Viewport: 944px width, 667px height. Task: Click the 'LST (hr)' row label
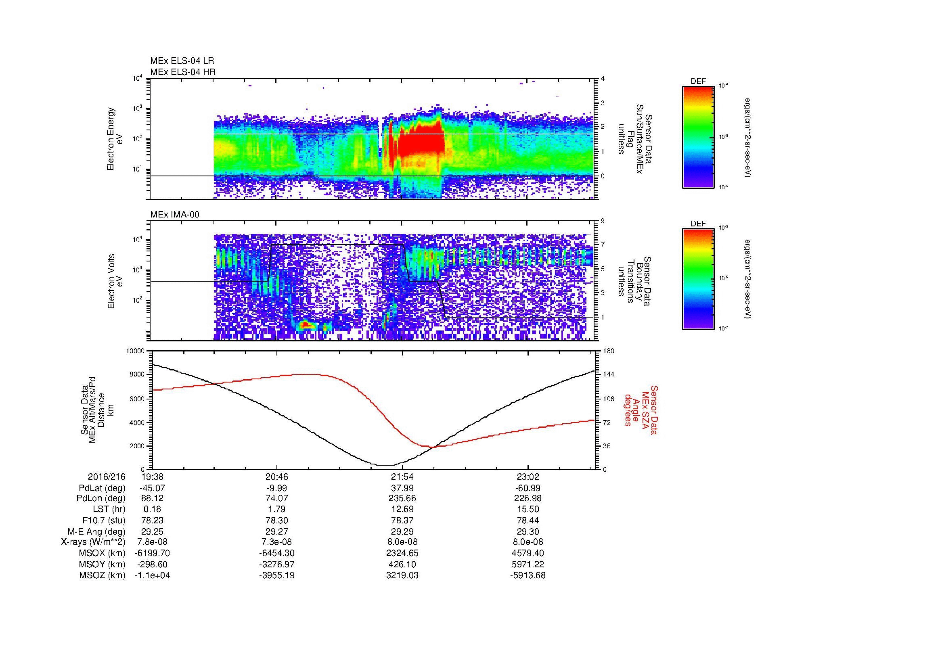pos(109,510)
